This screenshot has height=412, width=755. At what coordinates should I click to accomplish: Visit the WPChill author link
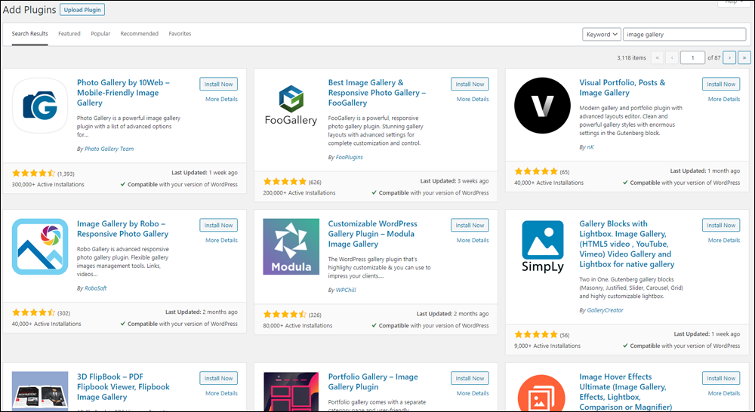[x=346, y=291]
